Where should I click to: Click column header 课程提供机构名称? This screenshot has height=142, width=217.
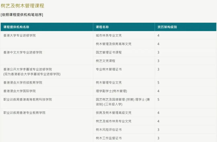16,27
